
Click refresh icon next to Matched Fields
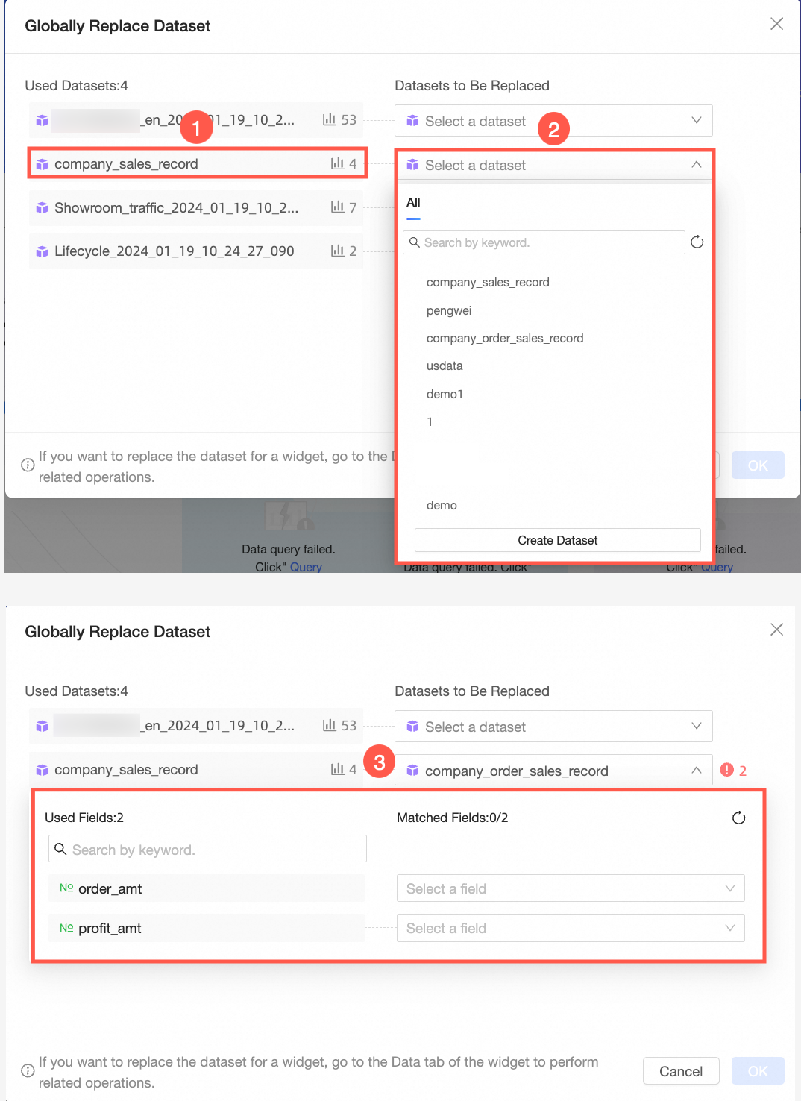click(x=738, y=818)
